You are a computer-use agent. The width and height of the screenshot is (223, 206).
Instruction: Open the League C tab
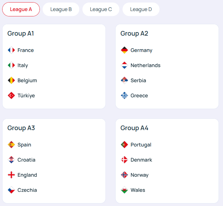pyautogui.click(x=101, y=9)
